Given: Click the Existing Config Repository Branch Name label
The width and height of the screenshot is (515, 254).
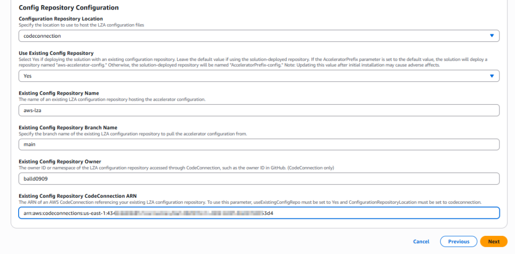Looking at the screenshot, I should 68,127.
